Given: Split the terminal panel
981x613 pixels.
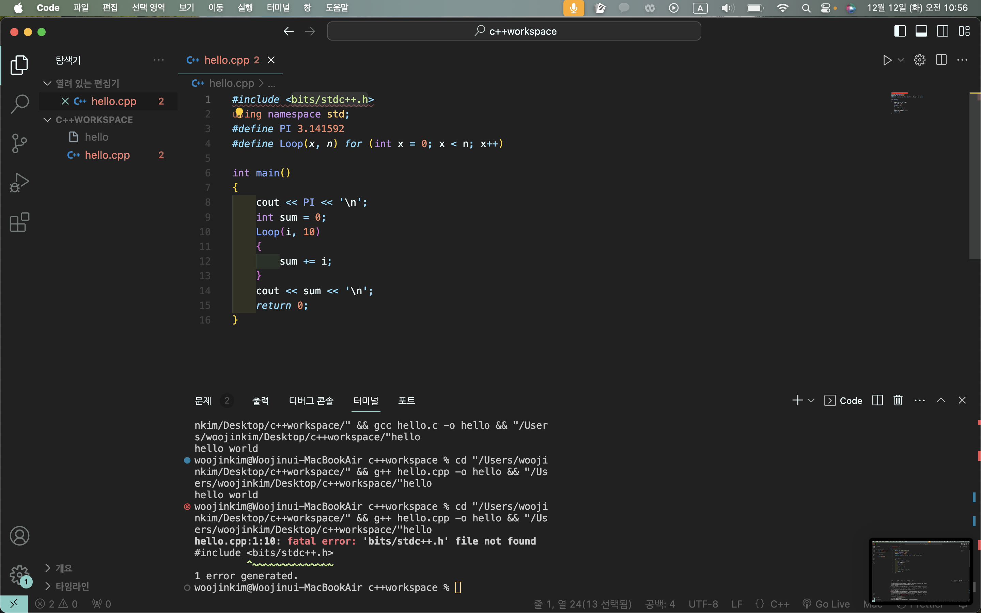Looking at the screenshot, I should click(x=877, y=400).
